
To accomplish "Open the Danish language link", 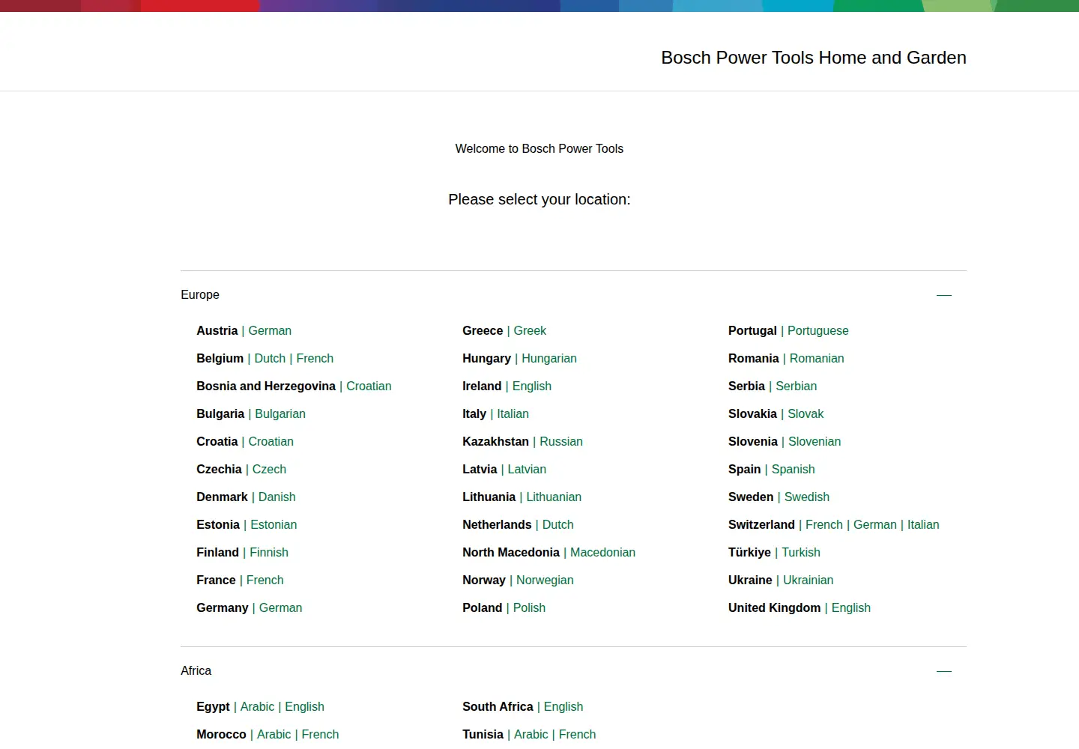I will (x=276, y=497).
